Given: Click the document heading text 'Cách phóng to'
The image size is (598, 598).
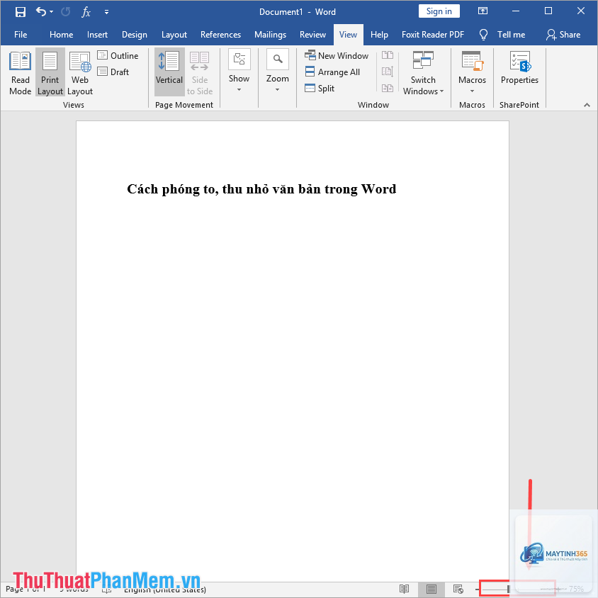Looking at the screenshot, I should [x=173, y=189].
